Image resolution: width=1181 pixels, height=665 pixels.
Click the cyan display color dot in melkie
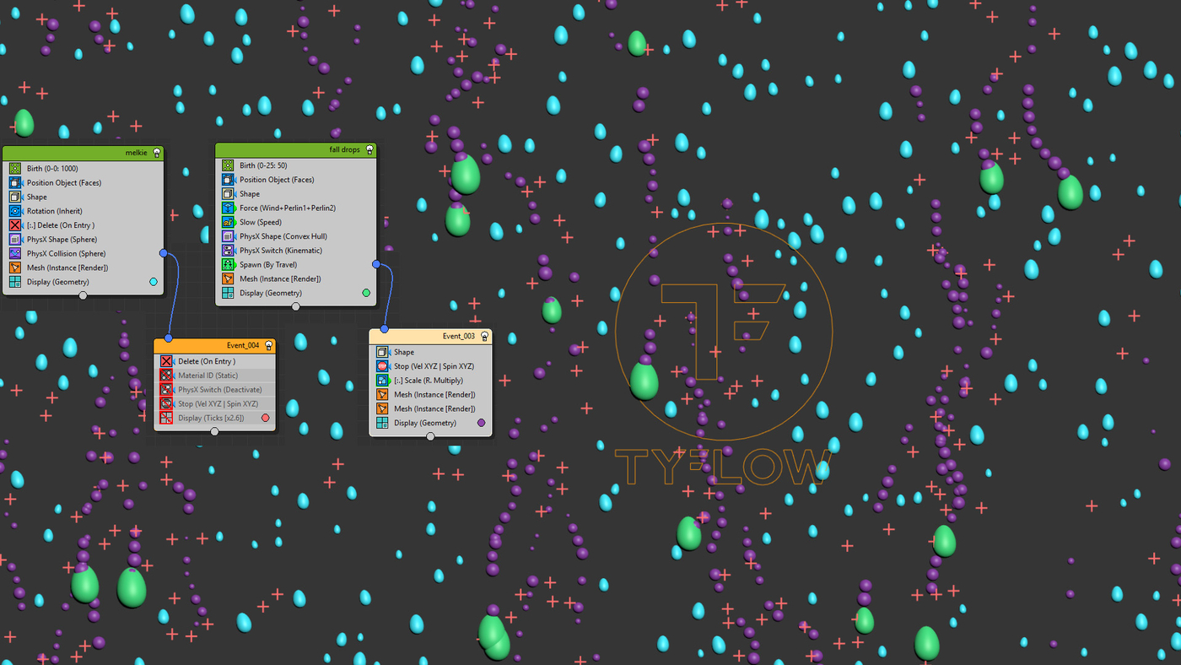pos(154,282)
